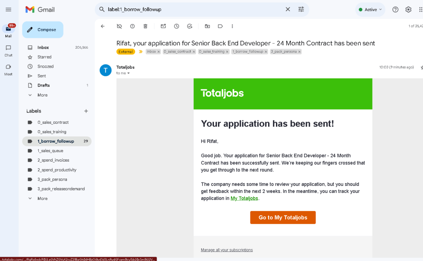Screen dimensions: 423x261
Task: Click the search magnifier icon
Action: click(102, 9)
